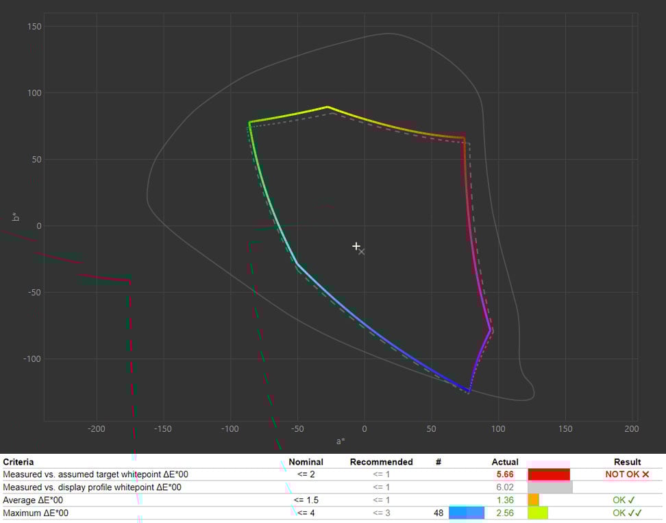Click the magenta corner of gamut outline
The image size is (666, 523).
(x=490, y=330)
